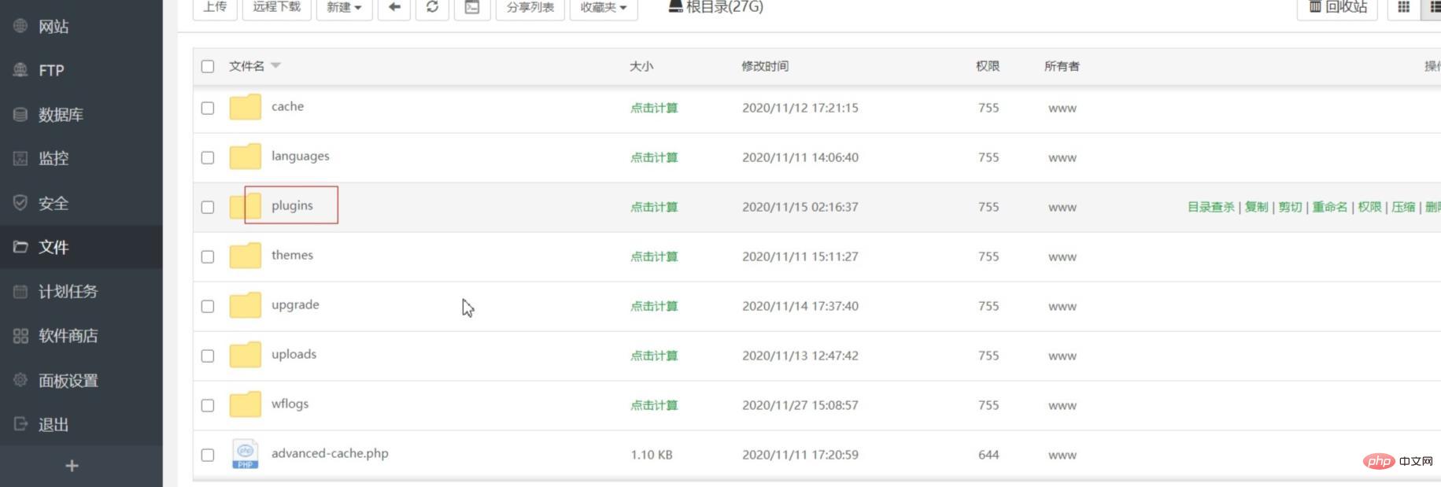Viewport: 1441px width, 487px height.
Task: Click the 远程下载 button
Action: pos(276,8)
